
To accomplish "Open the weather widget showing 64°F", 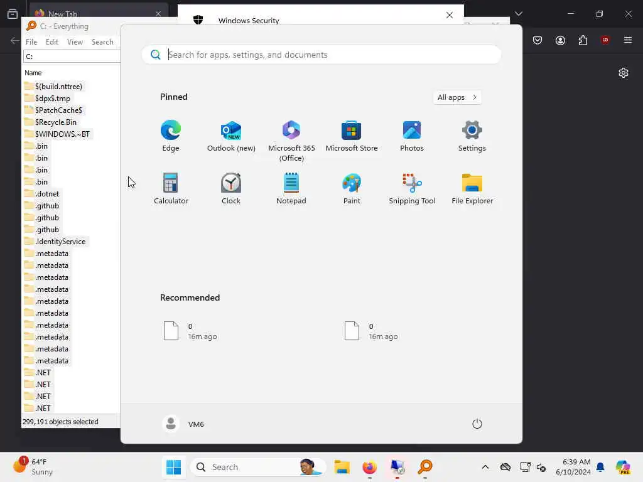I will [33, 467].
